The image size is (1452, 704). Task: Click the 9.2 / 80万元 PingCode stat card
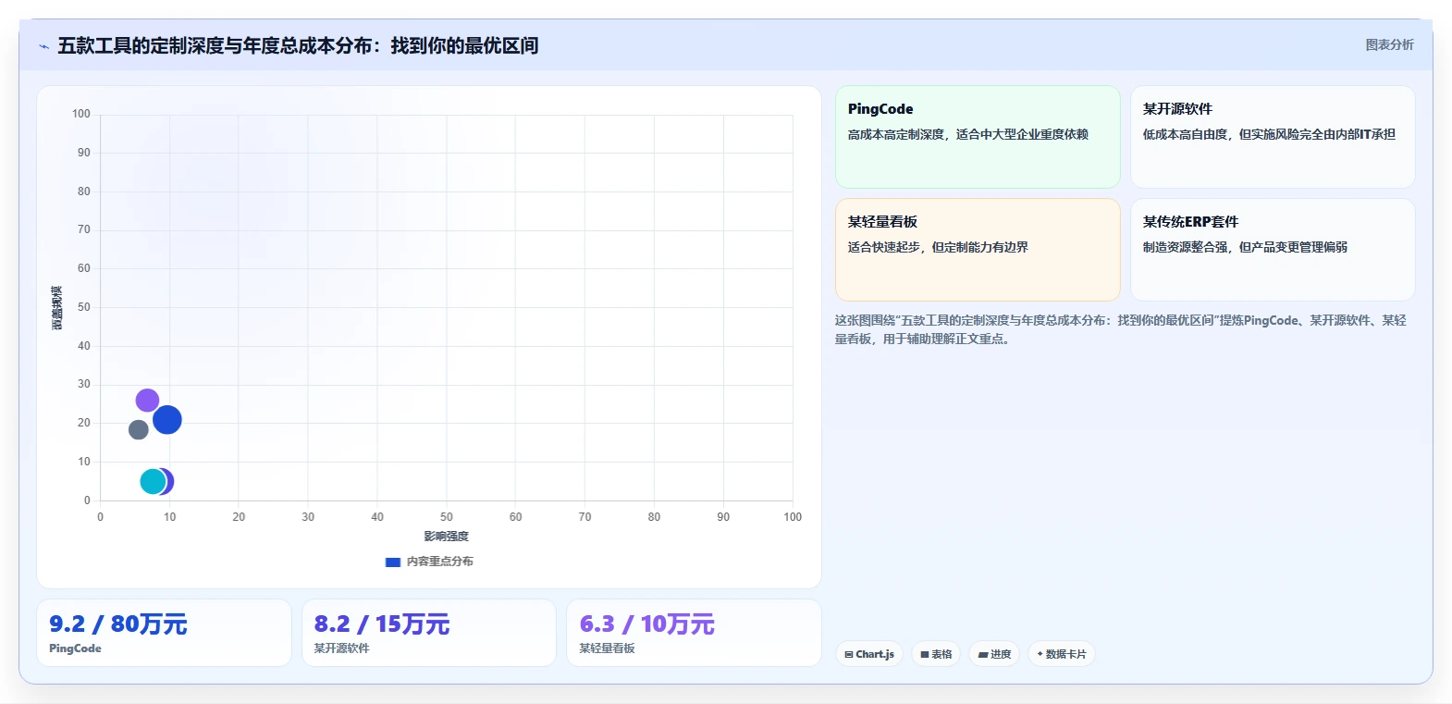(164, 633)
